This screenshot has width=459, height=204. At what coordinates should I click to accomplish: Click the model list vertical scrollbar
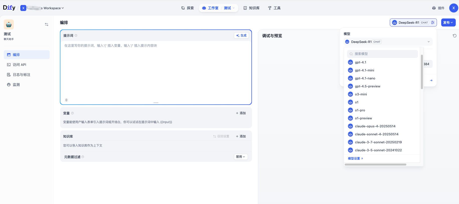[x=422, y=72]
